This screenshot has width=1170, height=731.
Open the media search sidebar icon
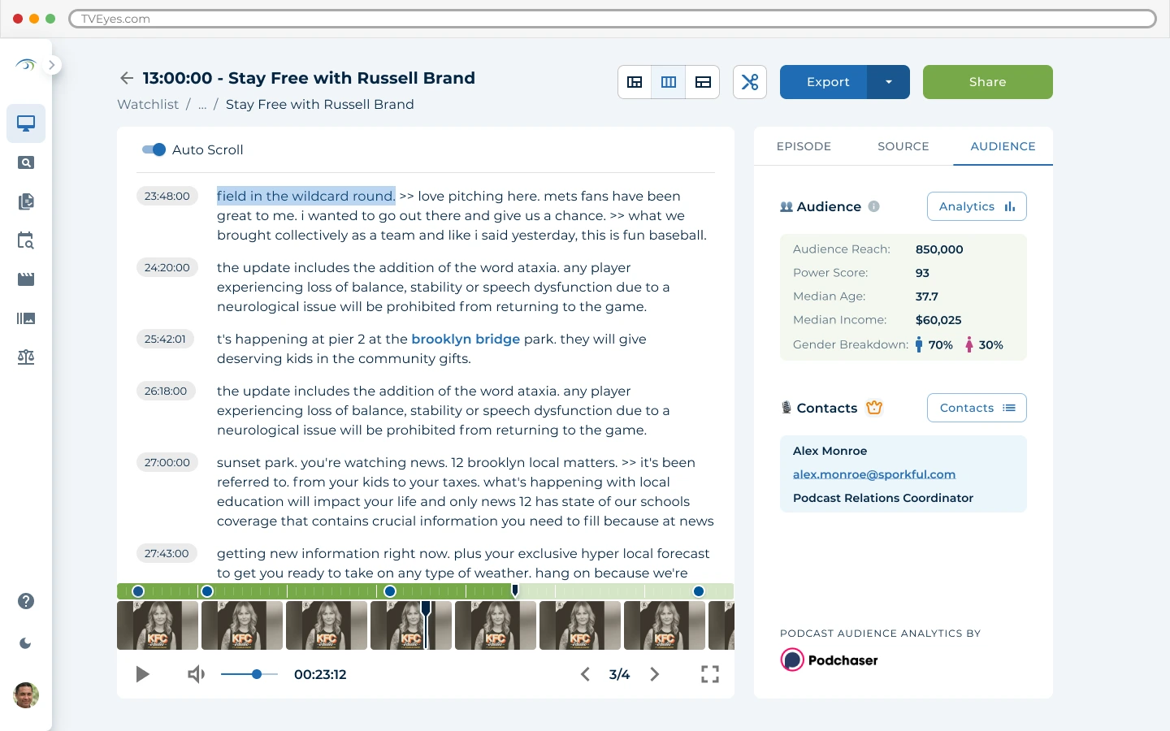pos(26,163)
